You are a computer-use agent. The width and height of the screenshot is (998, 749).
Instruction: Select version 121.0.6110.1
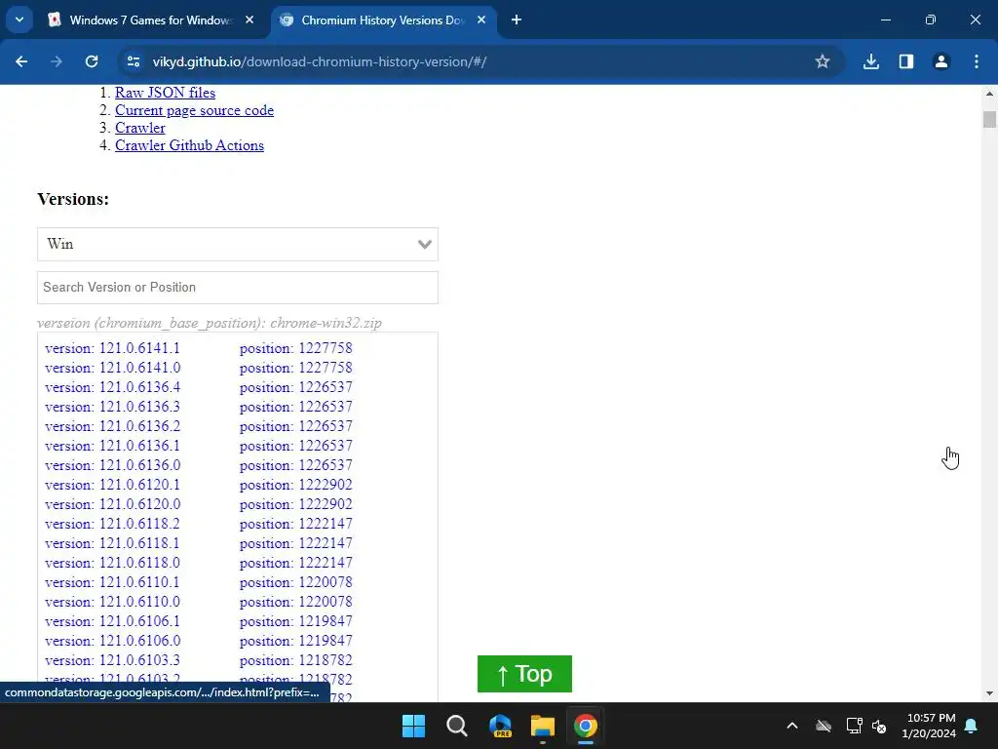112,582
